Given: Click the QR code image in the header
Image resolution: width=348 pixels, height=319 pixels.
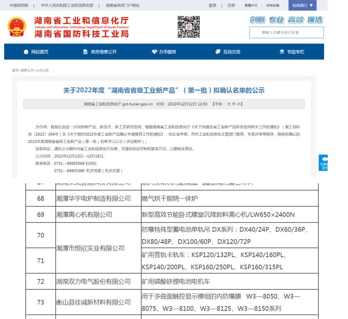Looking at the screenshot, I should (189, 27).
